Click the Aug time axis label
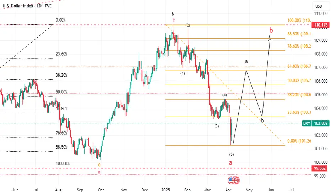The height and width of the screenshot is (195, 331). pyautogui.click(x=58, y=190)
